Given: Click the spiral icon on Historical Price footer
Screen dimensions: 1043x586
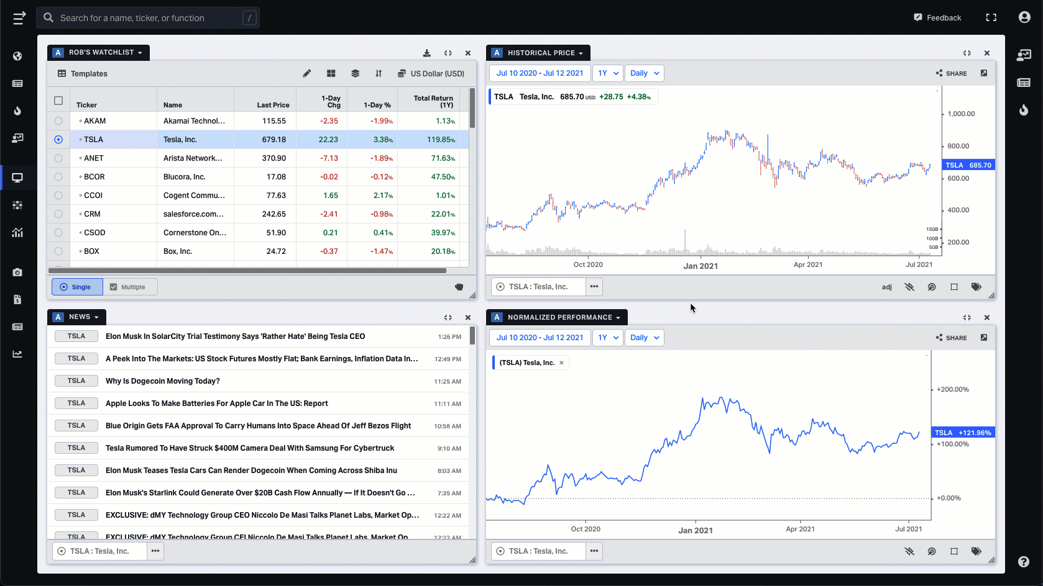Looking at the screenshot, I should [x=932, y=287].
